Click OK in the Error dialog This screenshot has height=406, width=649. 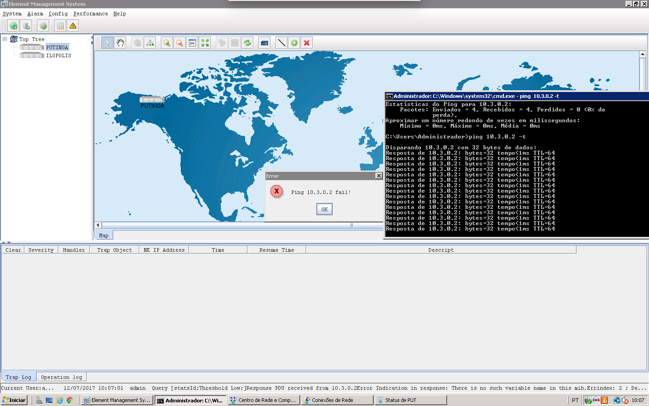(x=324, y=209)
